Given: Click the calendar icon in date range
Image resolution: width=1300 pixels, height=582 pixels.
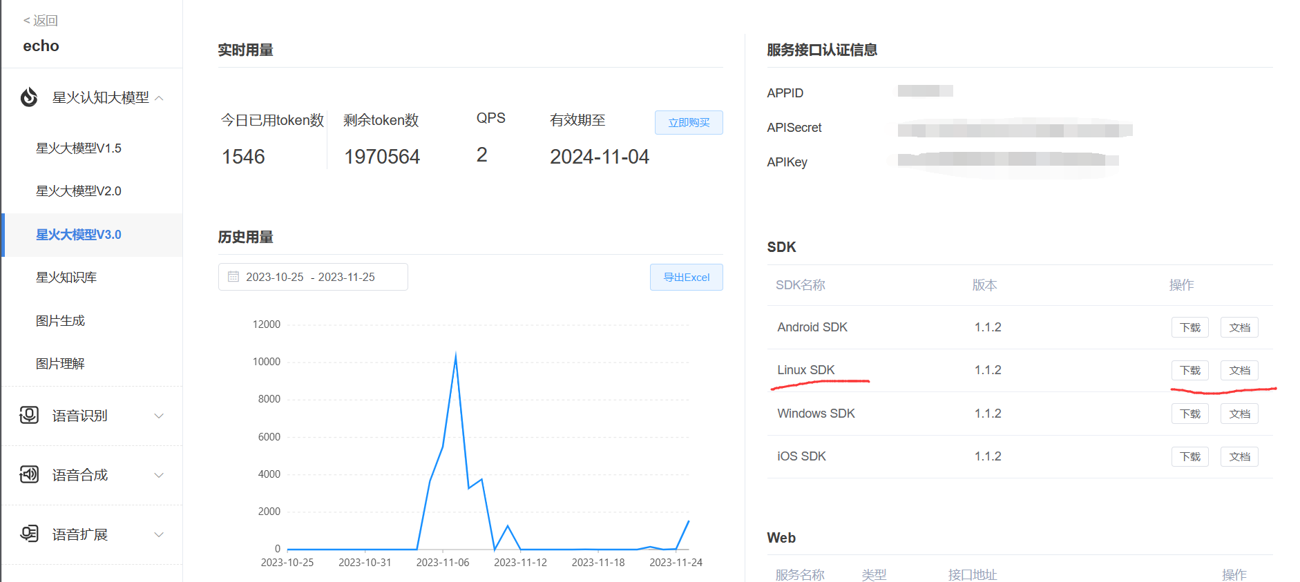Looking at the screenshot, I should pyautogui.click(x=233, y=277).
